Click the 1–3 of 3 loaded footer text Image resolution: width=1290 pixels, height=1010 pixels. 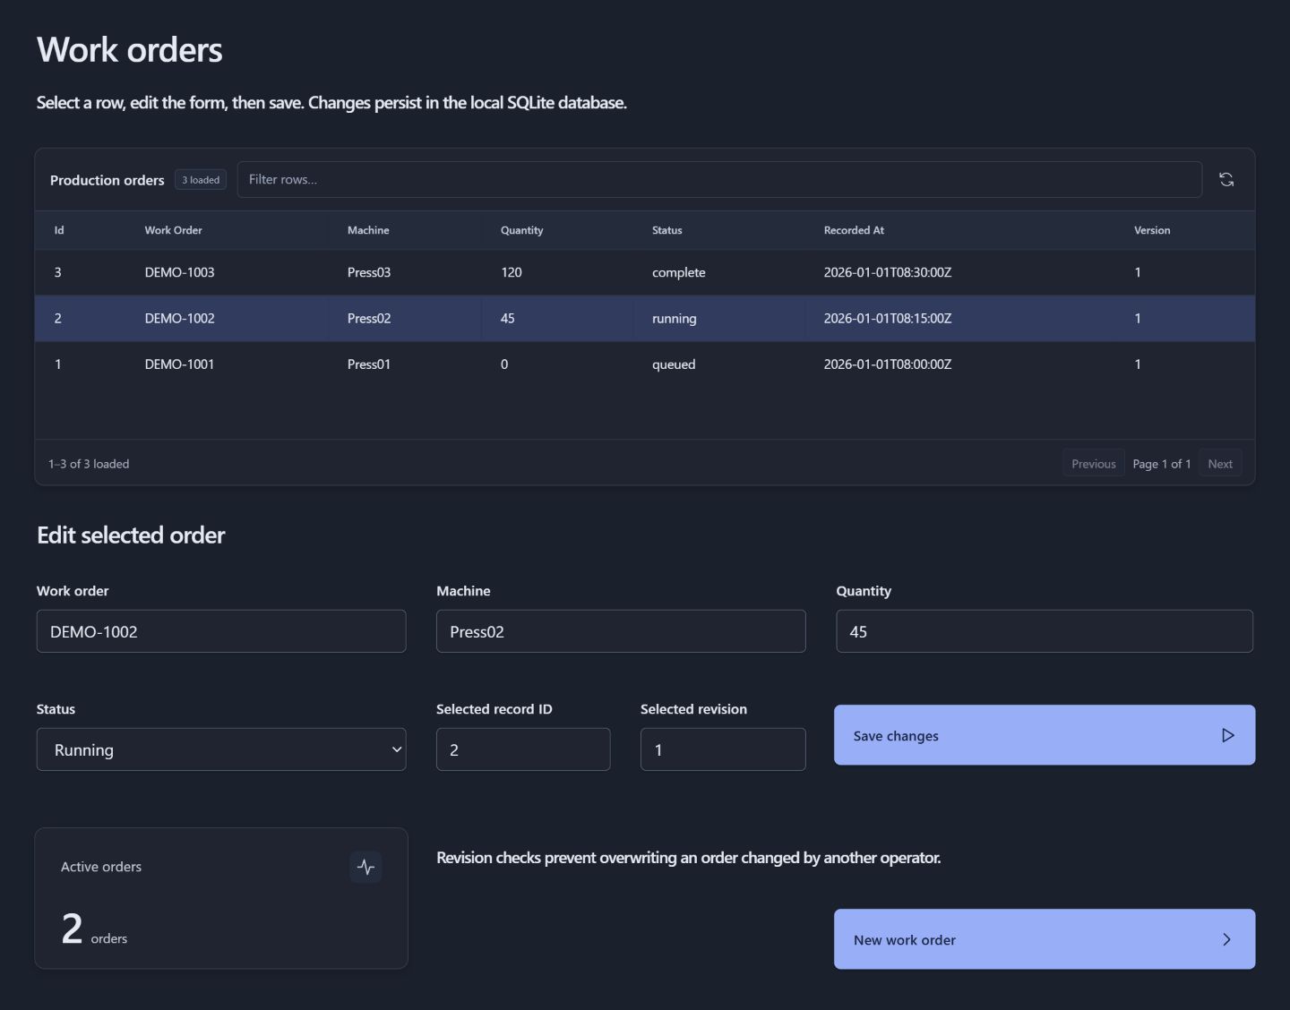(89, 464)
